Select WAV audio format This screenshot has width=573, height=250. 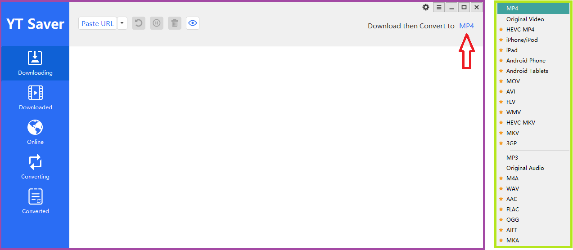click(533, 189)
